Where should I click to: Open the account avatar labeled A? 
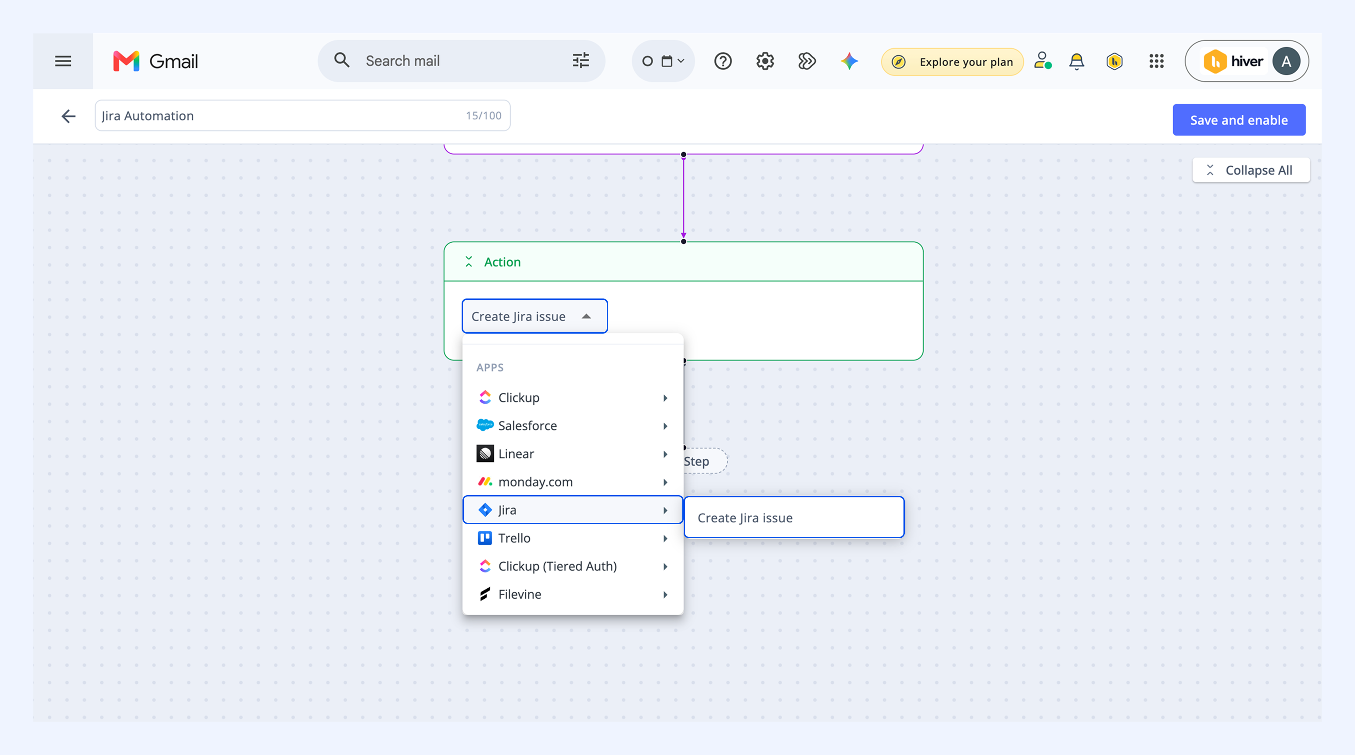pyautogui.click(x=1286, y=61)
